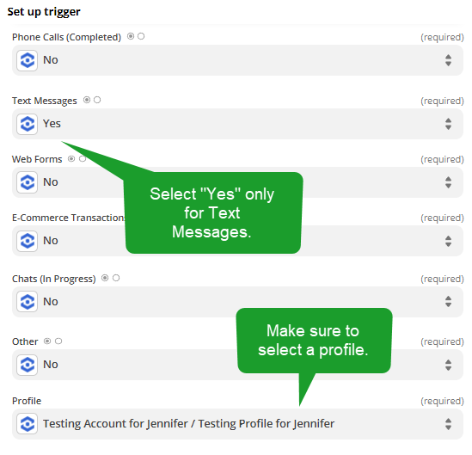Select second radio option beside Text Messages
The image size is (472, 455).
click(97, 100)
